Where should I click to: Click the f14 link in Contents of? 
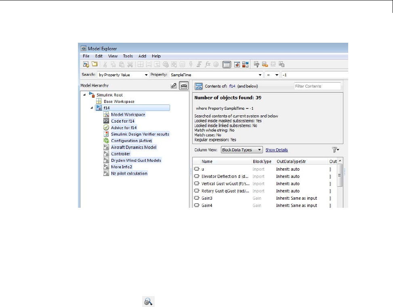pyautogui.click(x=232, y=86)
